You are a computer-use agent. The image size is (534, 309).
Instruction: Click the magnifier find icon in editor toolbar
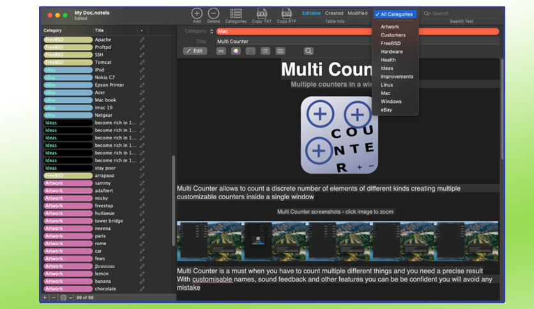click(309, 51)
